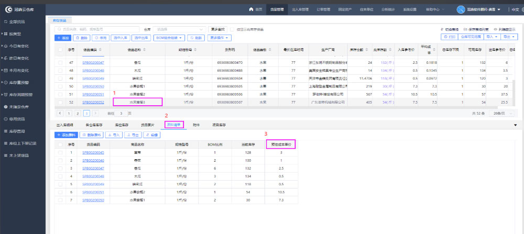Click the 删除 delete button in top toolbar
The height and width of the screenshot is (234, 524).
point(82,38)
